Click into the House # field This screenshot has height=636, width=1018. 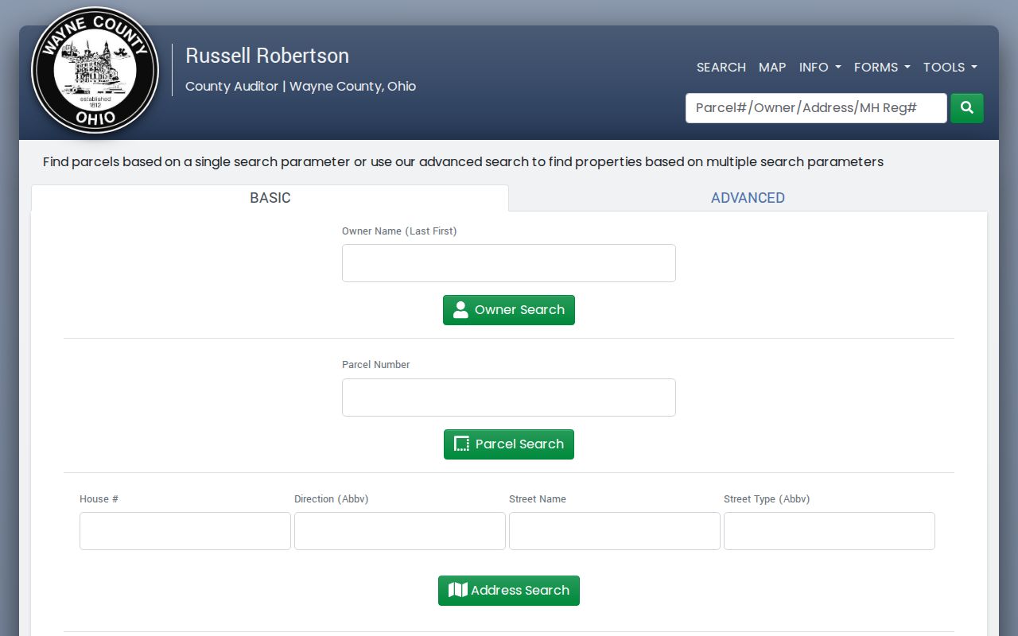[185, 531]
